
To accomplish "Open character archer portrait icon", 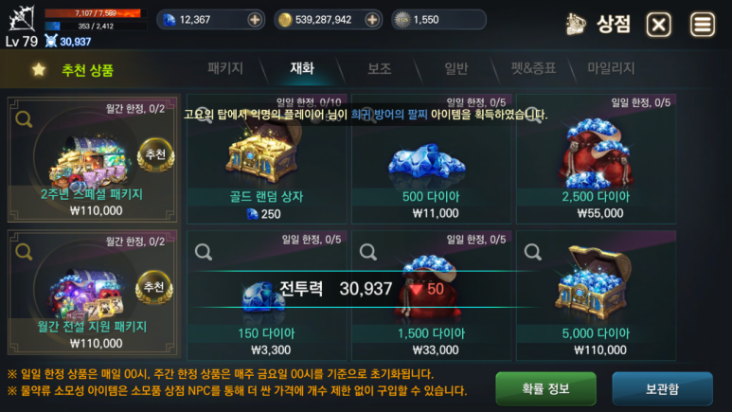I will tap(22, 19).
